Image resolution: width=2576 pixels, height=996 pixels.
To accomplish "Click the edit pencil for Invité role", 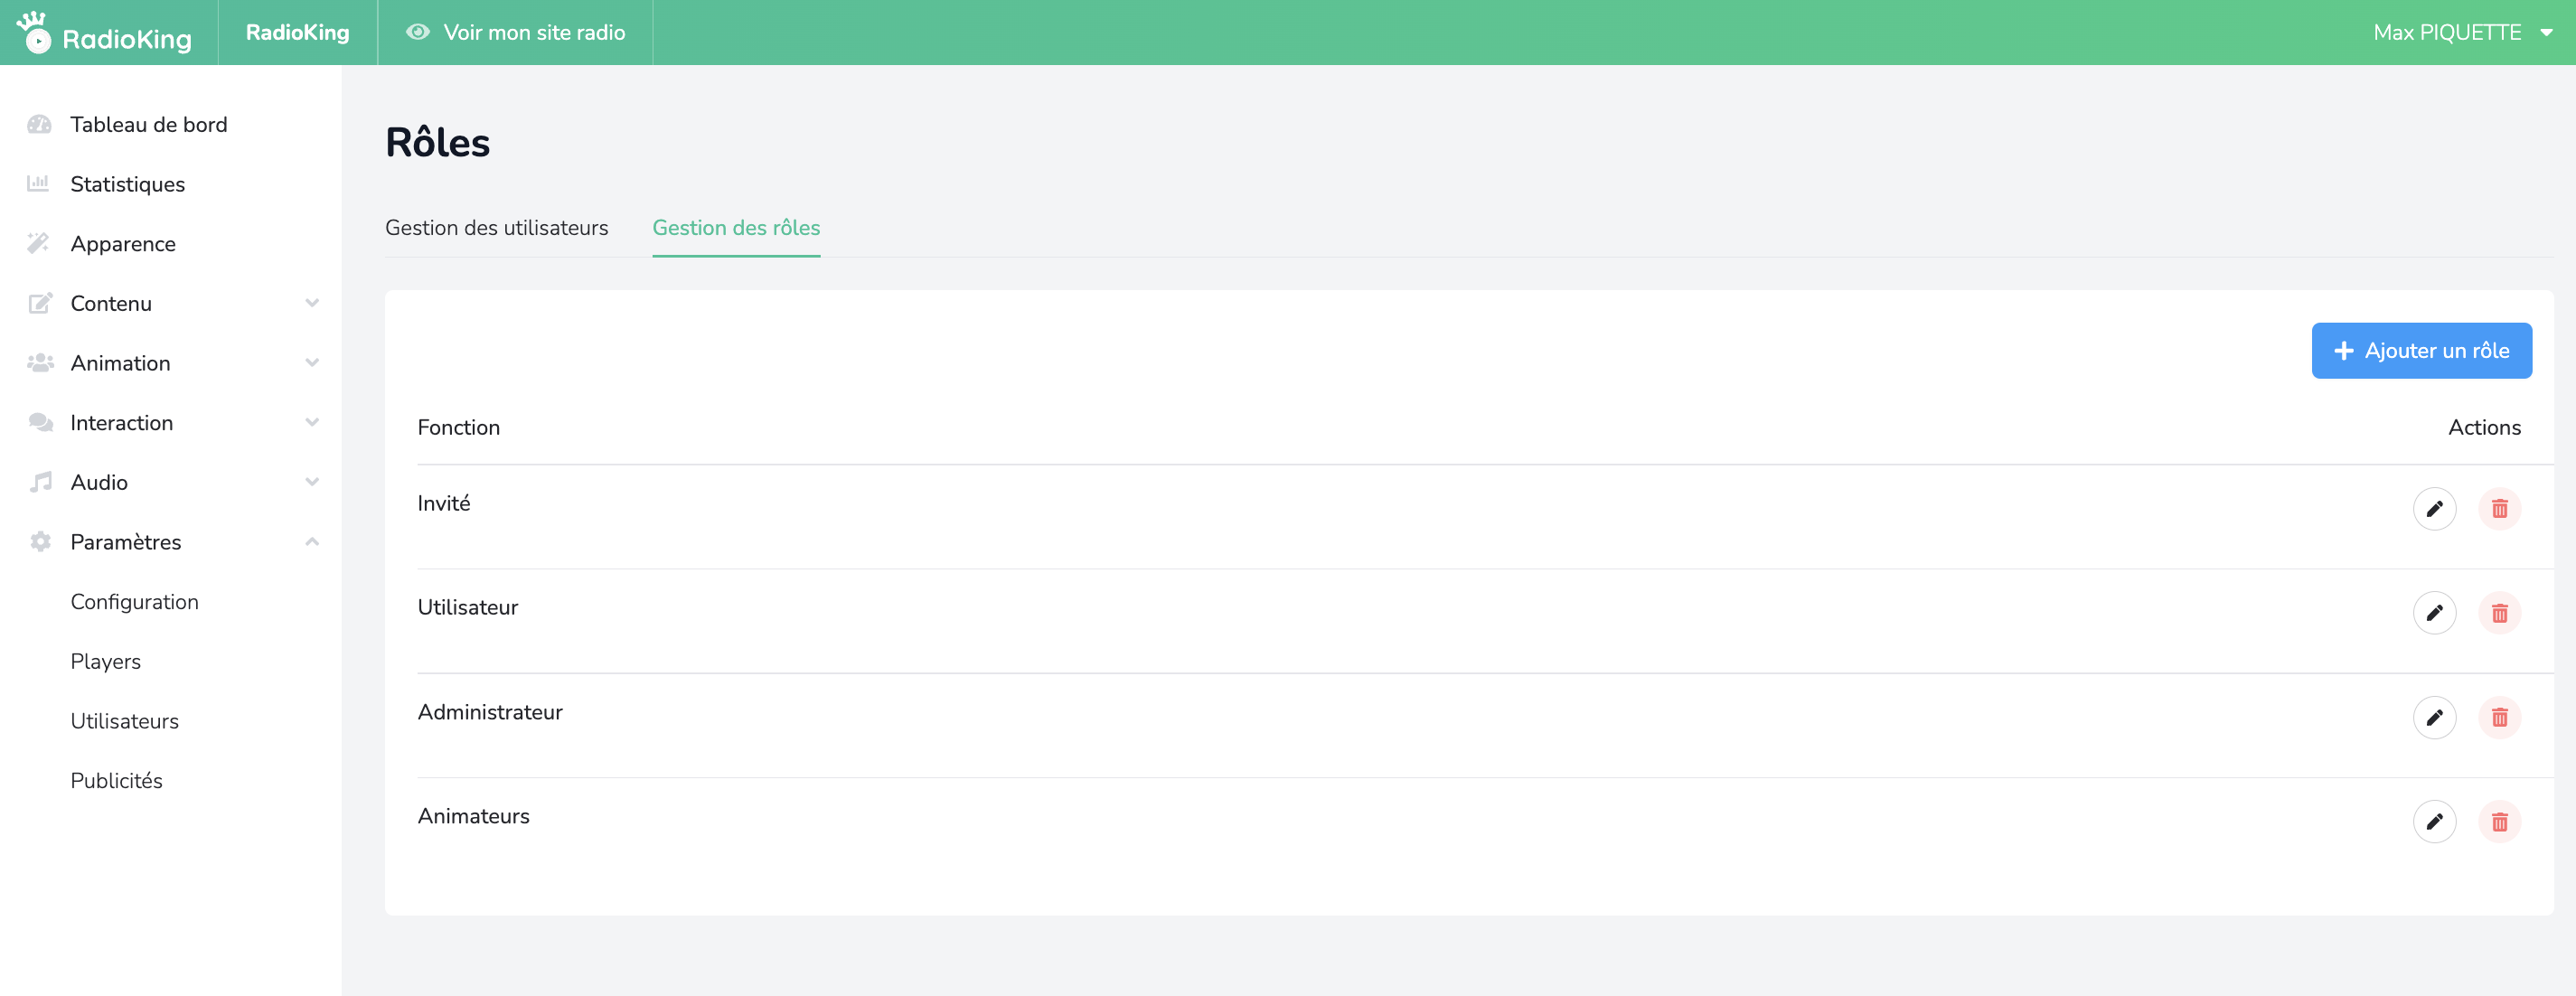I will (x=2433, y=509).
